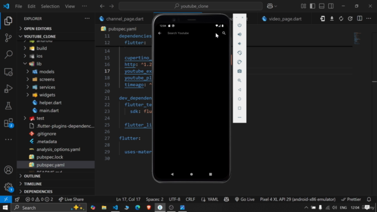Click the emulator toolbar home circle
The width and height of the screenshot is (377, 212).
point(240,99)
